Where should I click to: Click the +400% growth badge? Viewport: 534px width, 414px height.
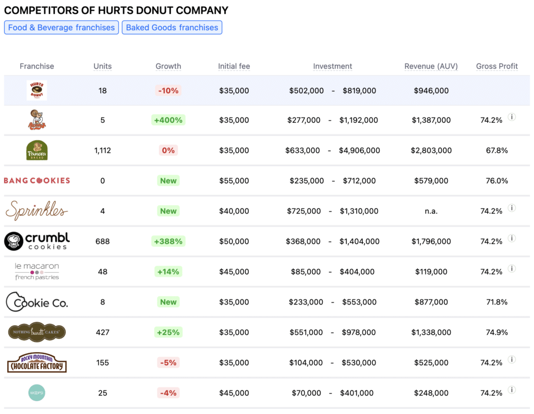click(x=168, y=120)
